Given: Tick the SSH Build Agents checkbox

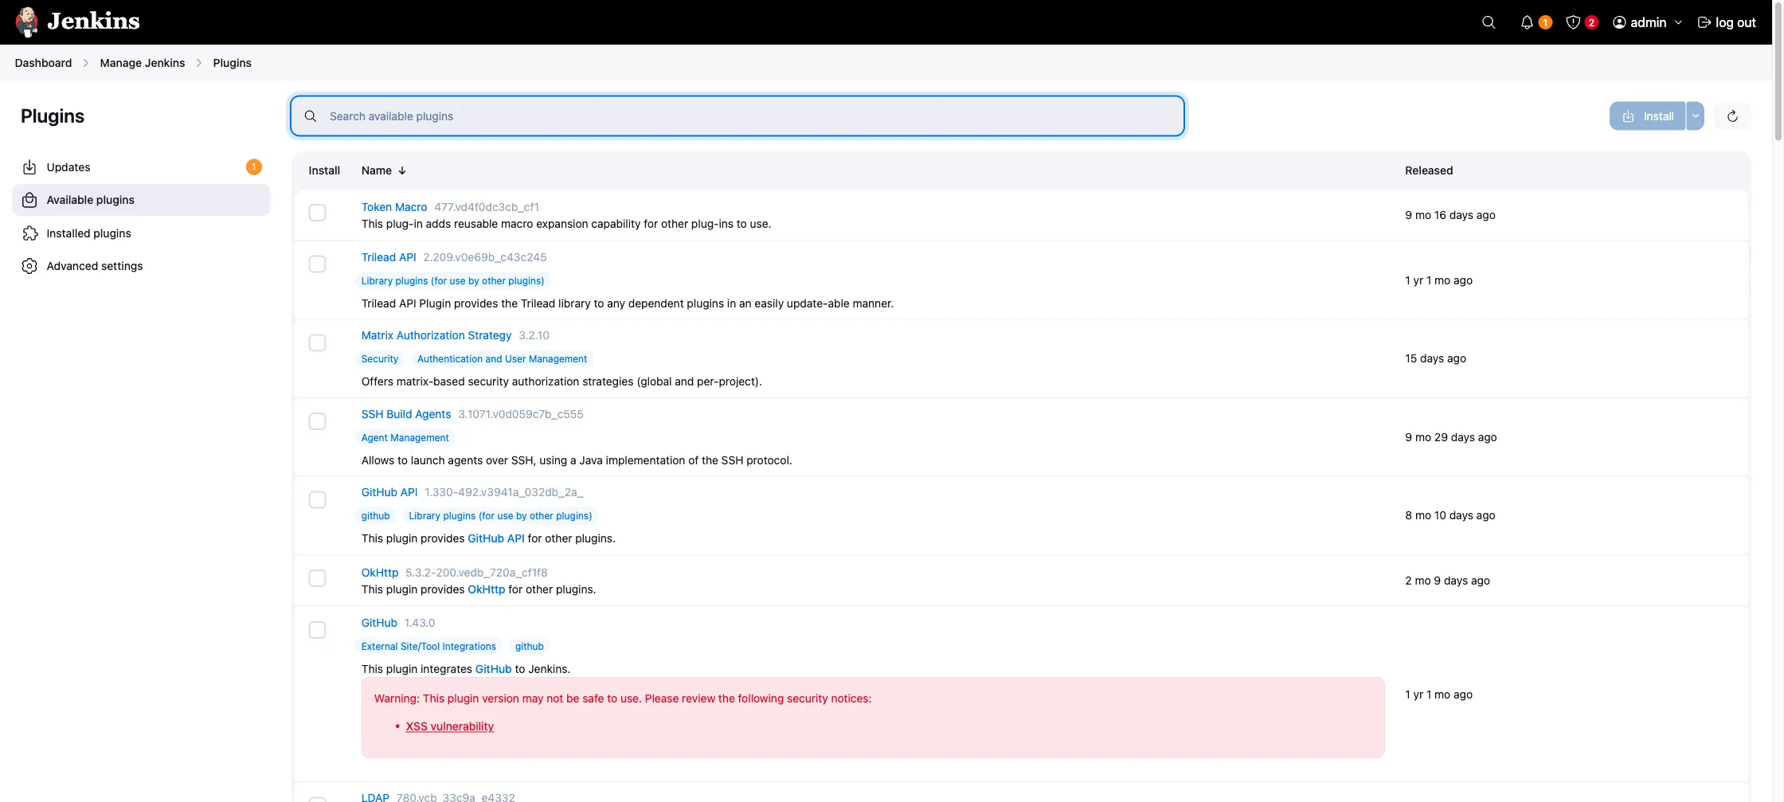Looking at the screenshot, I should tap(317, 421).
